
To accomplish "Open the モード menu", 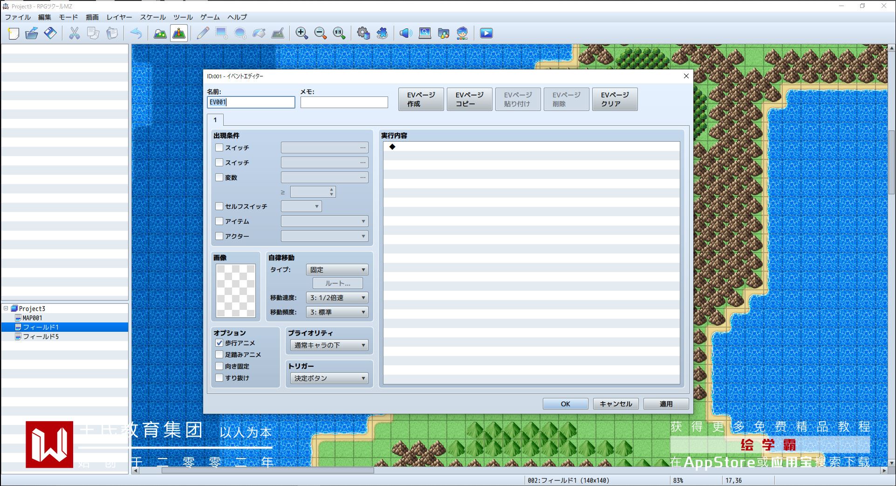I will point(68,17).
